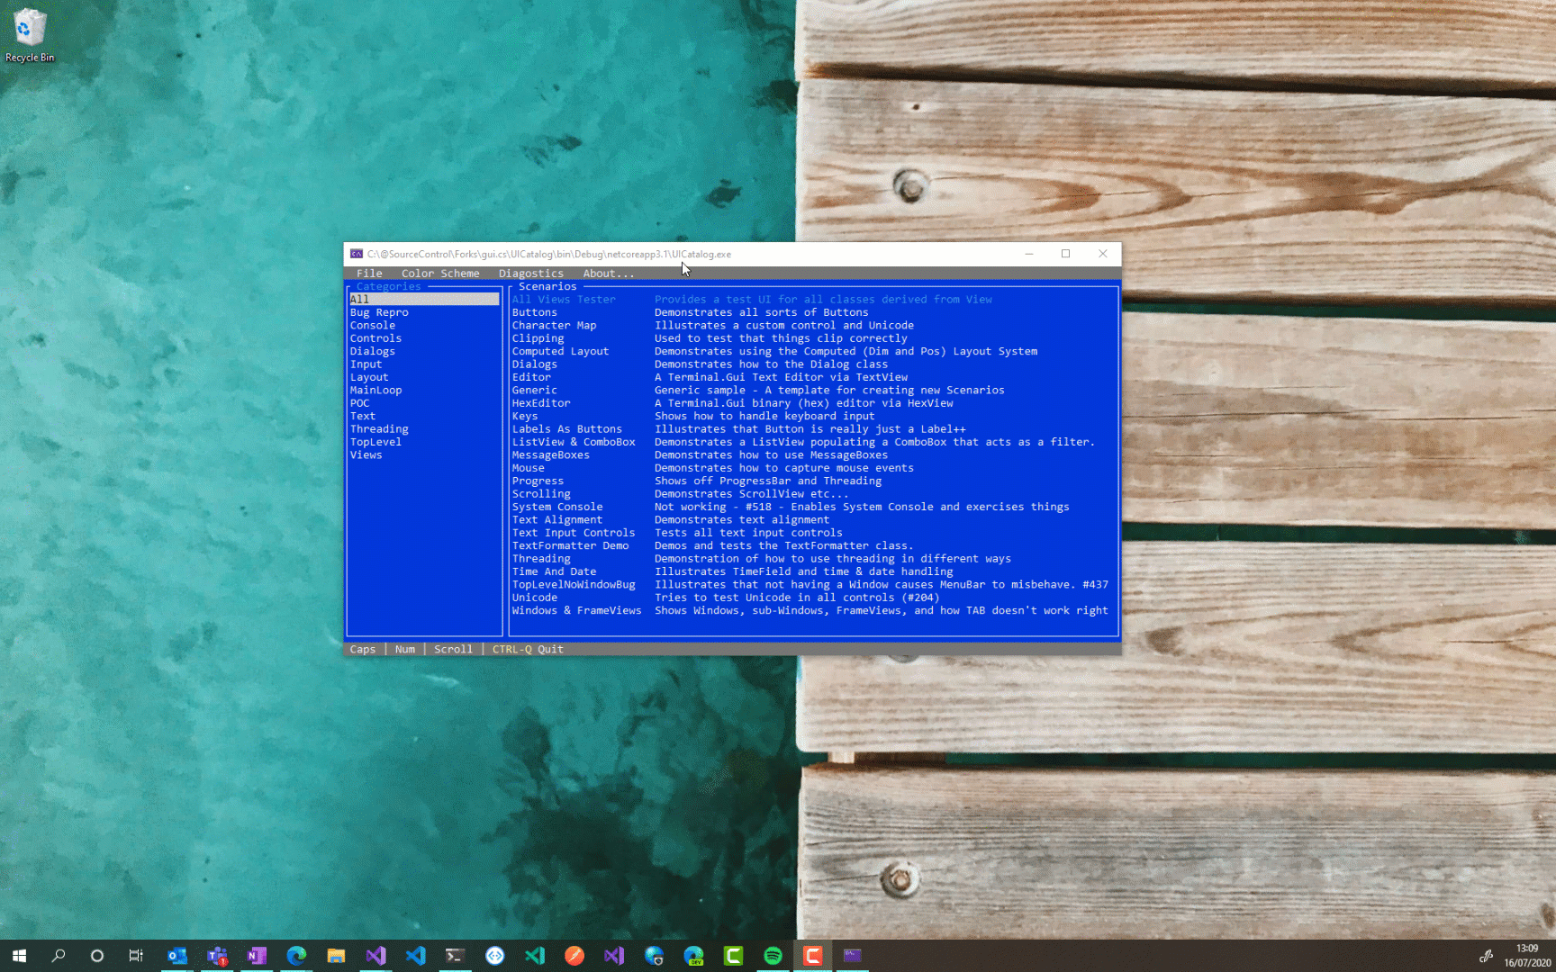The image size is (1556, 972).
Task: Open orange Camtasia recorder taskbar icon
Action: tap(812, 956)
